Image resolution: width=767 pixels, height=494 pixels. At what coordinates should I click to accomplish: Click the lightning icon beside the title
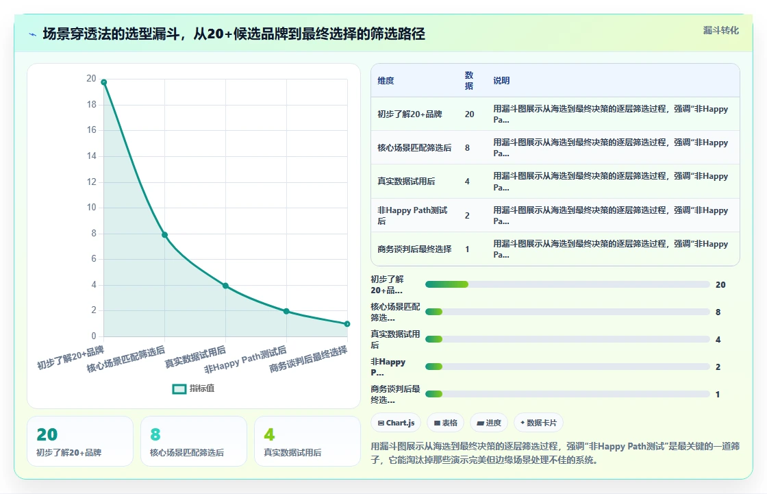click(33, 34)
